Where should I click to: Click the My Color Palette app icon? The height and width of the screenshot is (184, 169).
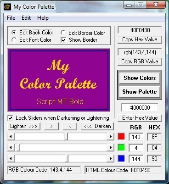(x=7, y=7)
